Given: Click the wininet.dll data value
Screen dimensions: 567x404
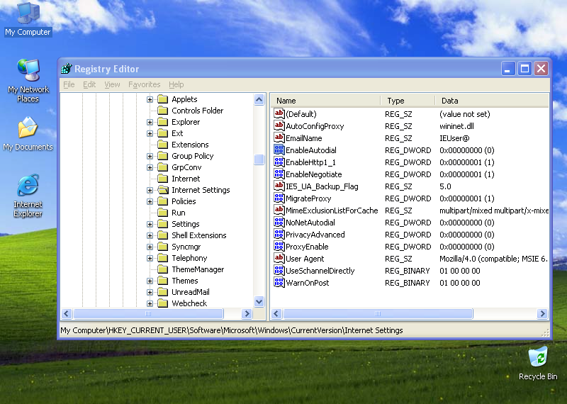Looking at the screenshot, I should (456, 126).
